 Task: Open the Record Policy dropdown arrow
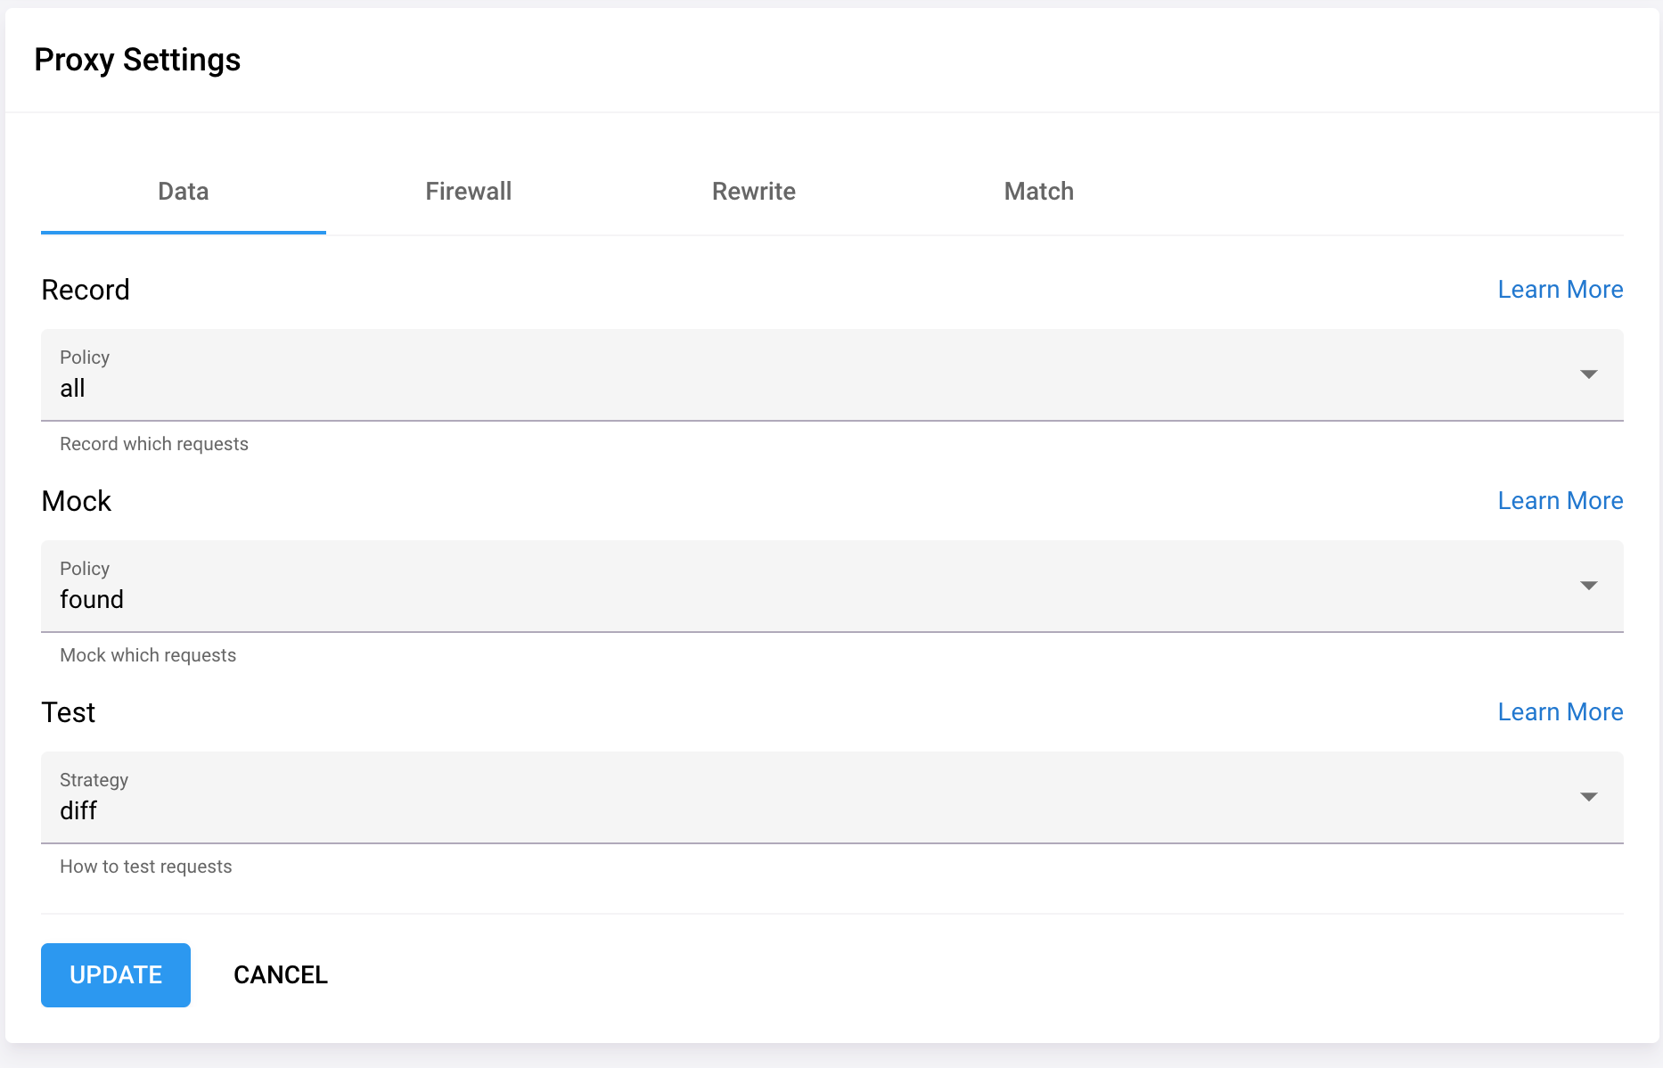(1590, 374)
